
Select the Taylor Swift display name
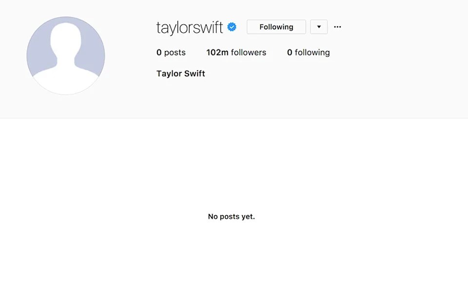(x=180, y=74)
